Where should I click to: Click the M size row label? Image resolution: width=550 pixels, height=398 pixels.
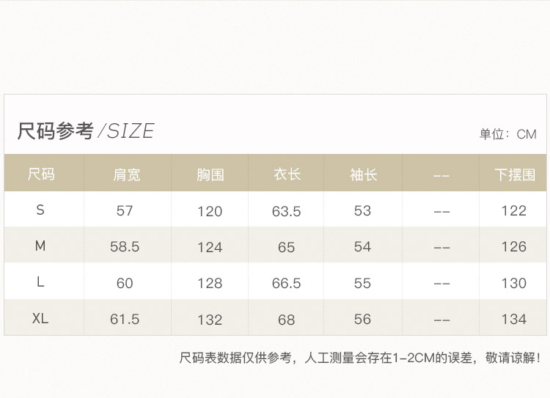click(40, 246)
